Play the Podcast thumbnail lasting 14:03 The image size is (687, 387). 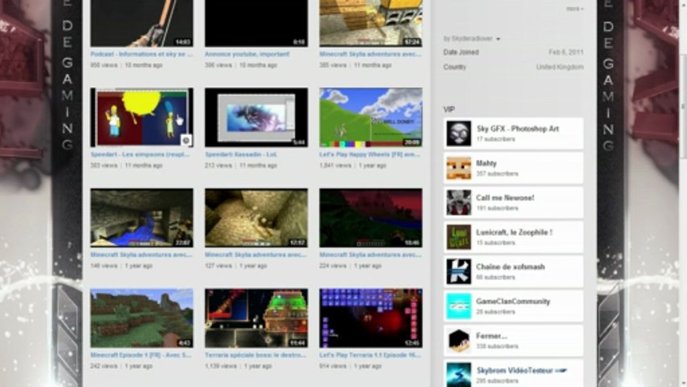click(142, 23)
